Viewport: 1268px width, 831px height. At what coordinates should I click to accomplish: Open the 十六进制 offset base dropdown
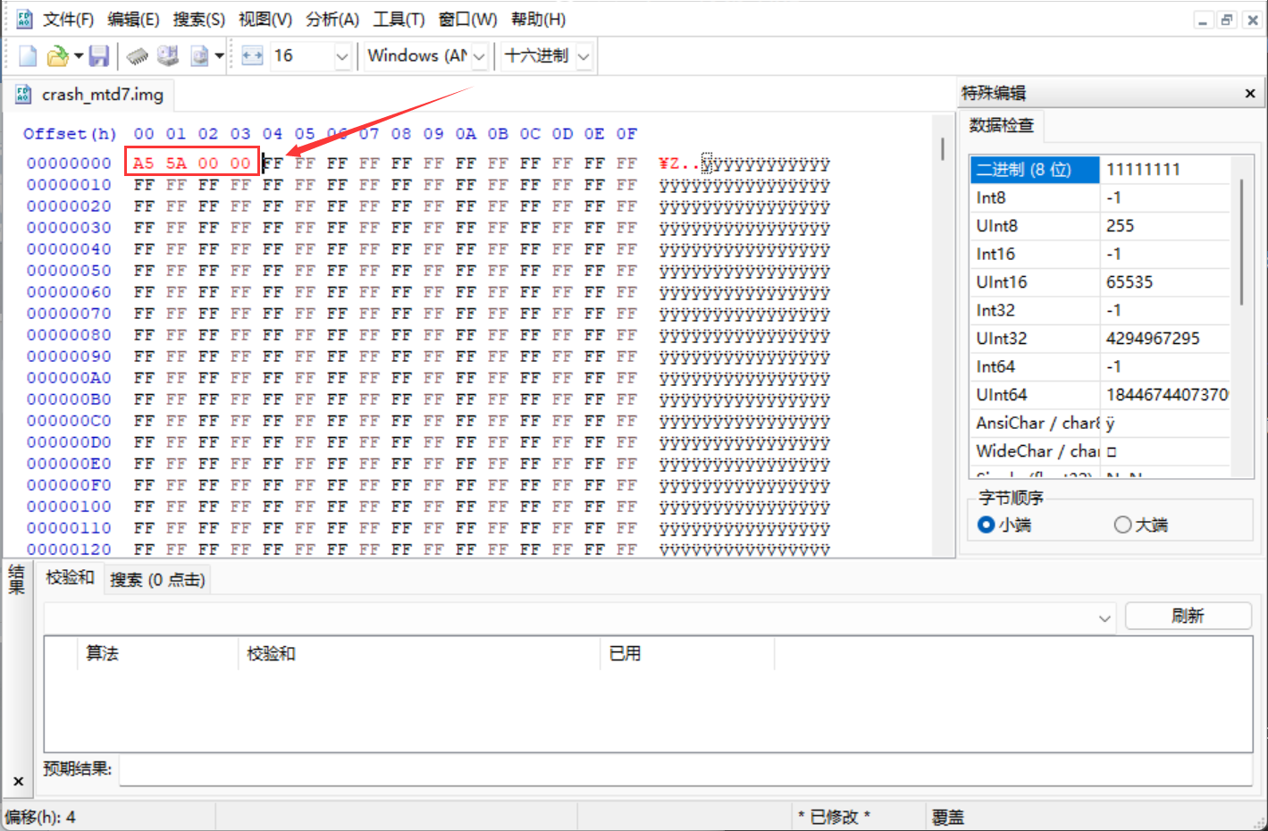tap(584, 56)
